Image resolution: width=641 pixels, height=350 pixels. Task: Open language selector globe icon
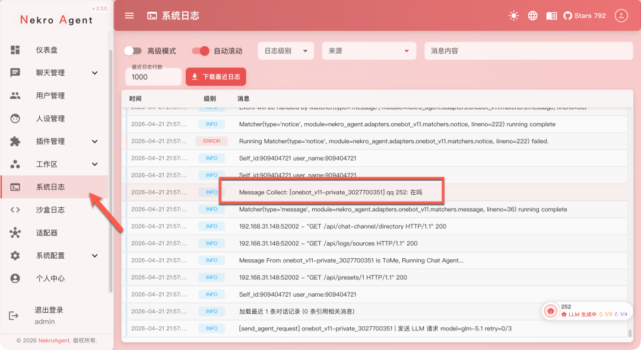tap(533, 16)
